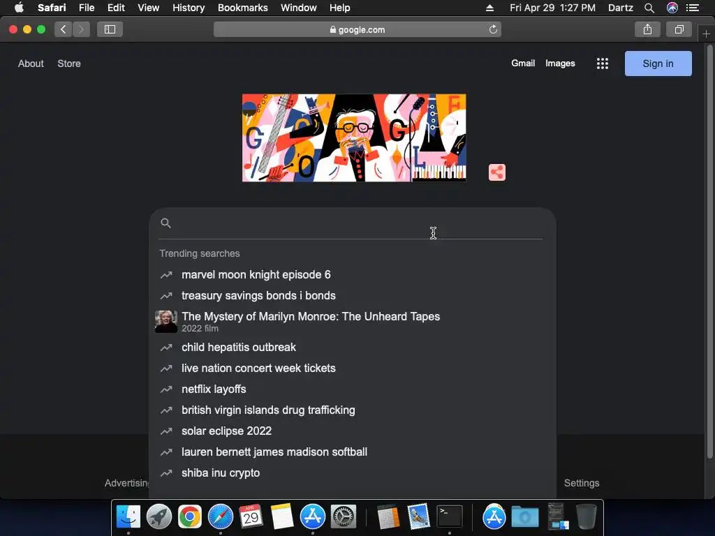Open the Apple menu
The image size is (715, 536).
pos(19,8)
